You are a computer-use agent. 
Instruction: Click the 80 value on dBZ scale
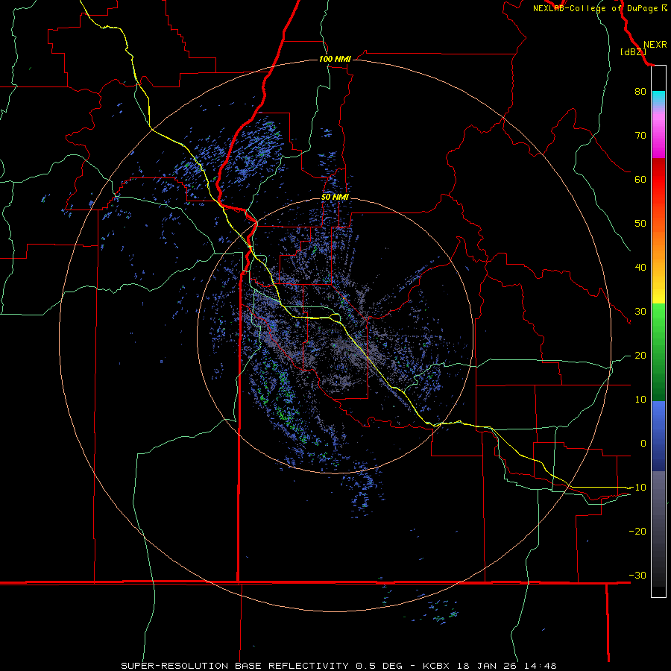[640, 91]
